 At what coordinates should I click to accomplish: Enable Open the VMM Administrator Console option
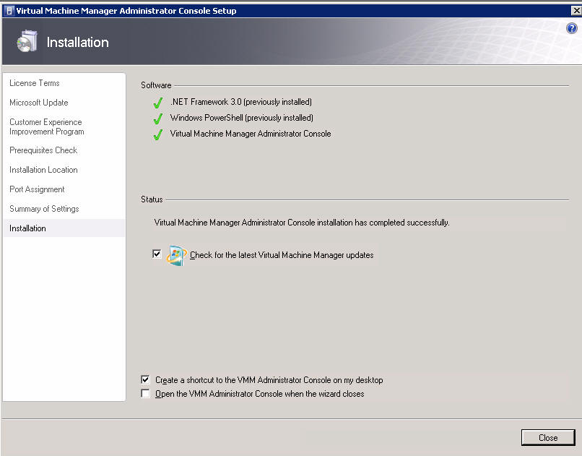[145, 393]
